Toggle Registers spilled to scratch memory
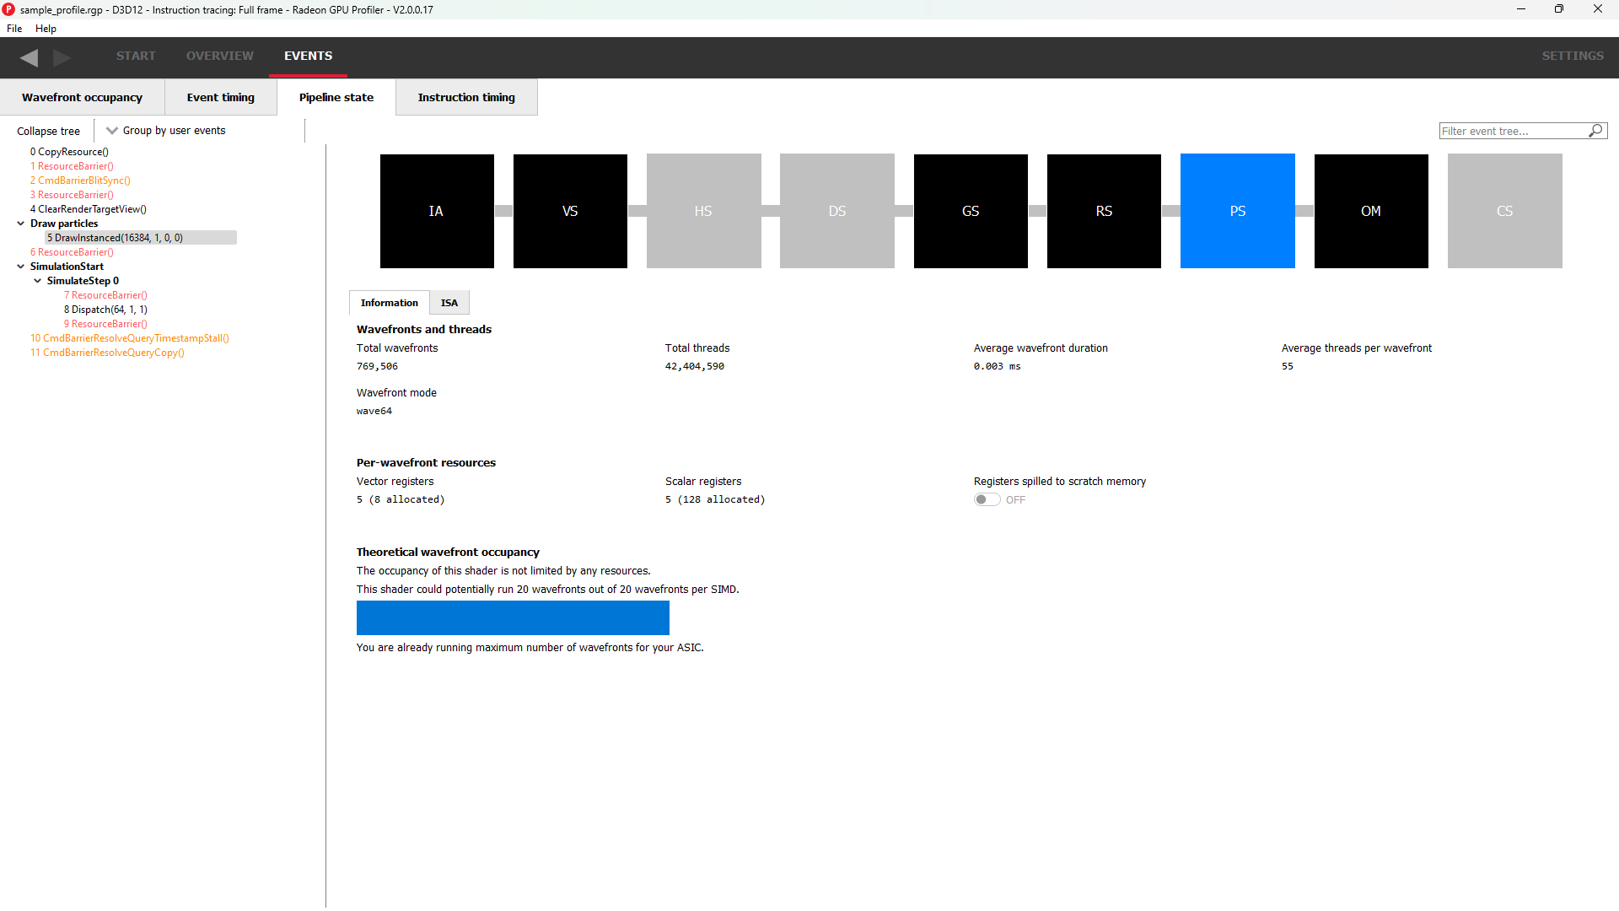The height and width of the screenshot is (911, 1619). [x=987, y=499]
